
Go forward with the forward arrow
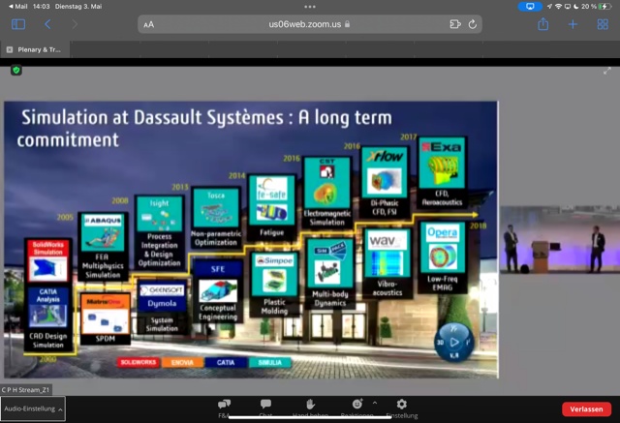coord(75,24)
